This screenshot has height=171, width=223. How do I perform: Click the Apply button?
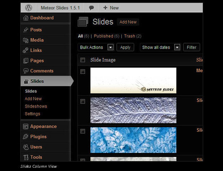[x=125, y=47]
